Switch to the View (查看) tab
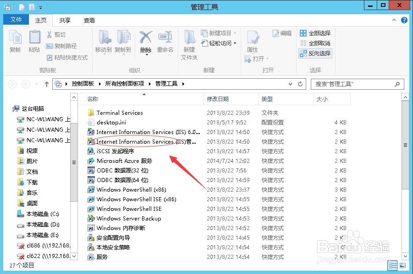Viewport: 413px width, 274px height. (89, 20)
